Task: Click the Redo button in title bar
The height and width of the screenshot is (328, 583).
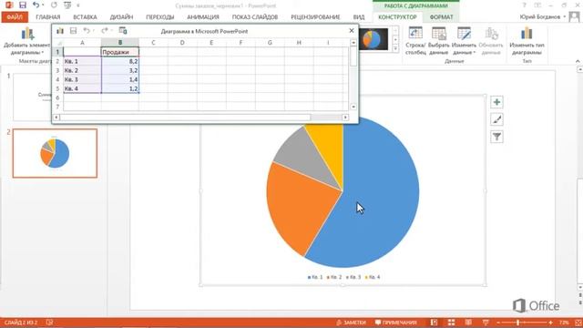Action: 54,5
